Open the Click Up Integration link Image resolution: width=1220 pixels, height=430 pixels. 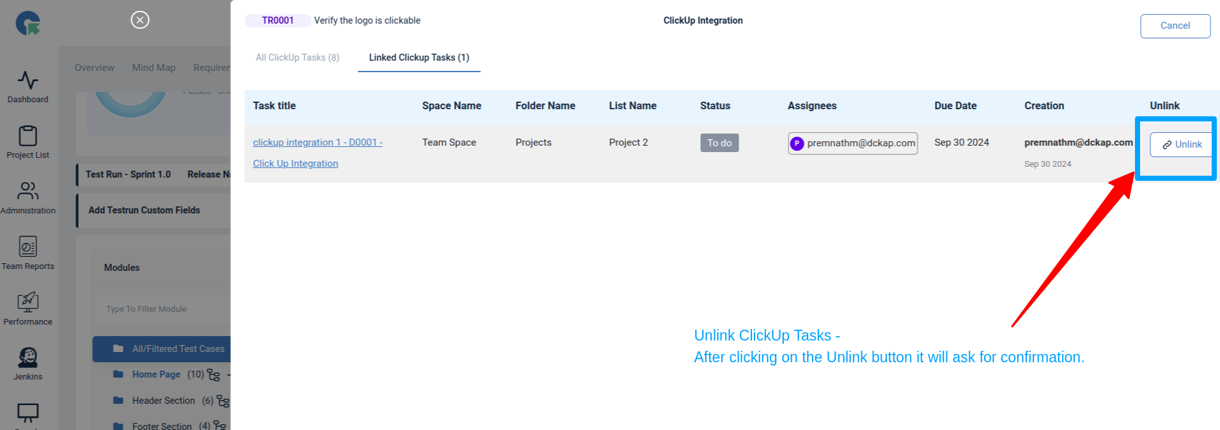(x=295, y=164)
